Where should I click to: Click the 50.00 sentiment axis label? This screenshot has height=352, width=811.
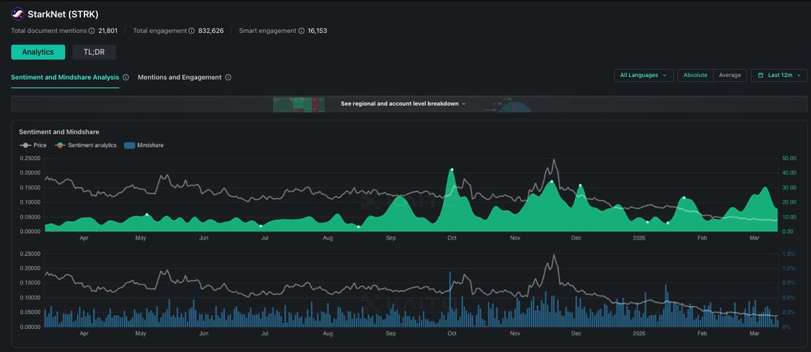[789, 159]
